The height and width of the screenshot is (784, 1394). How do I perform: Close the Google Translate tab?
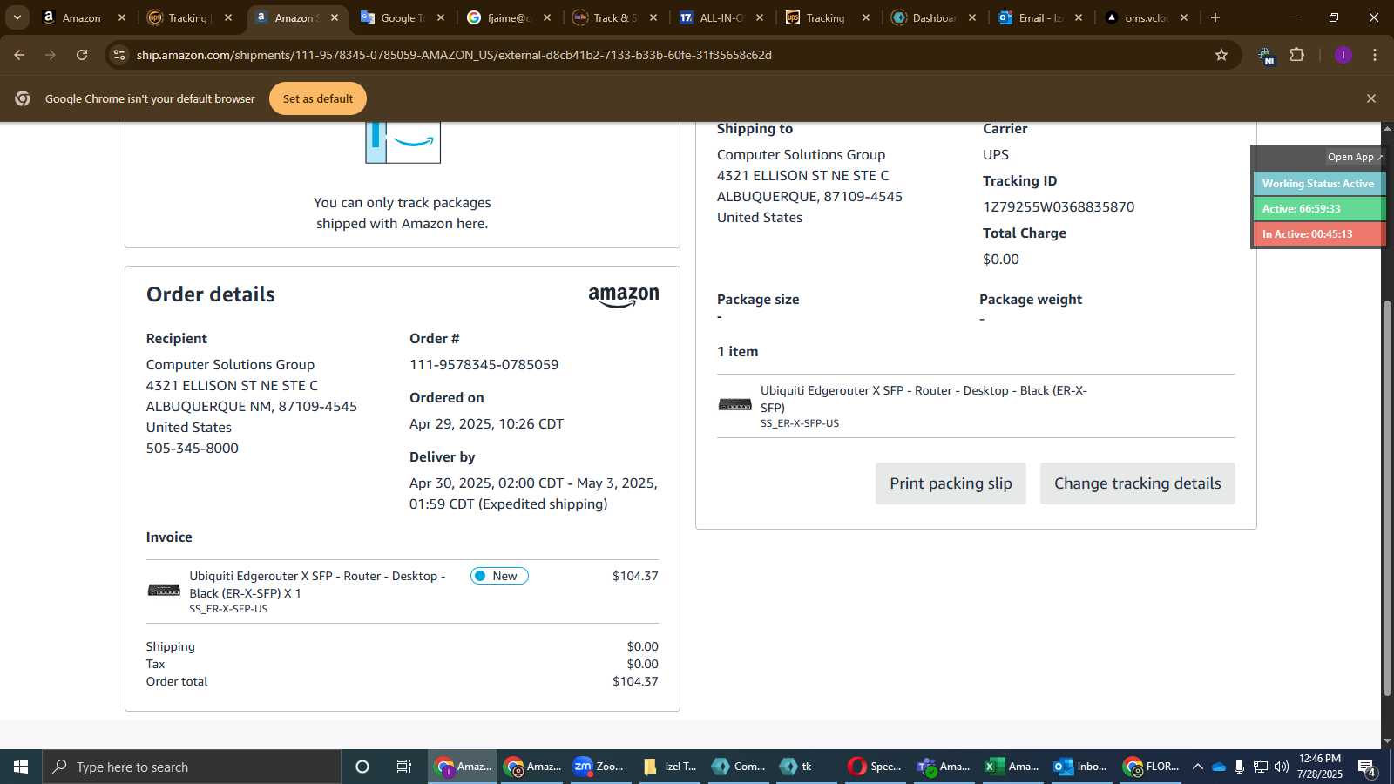[x=441, y=17]
